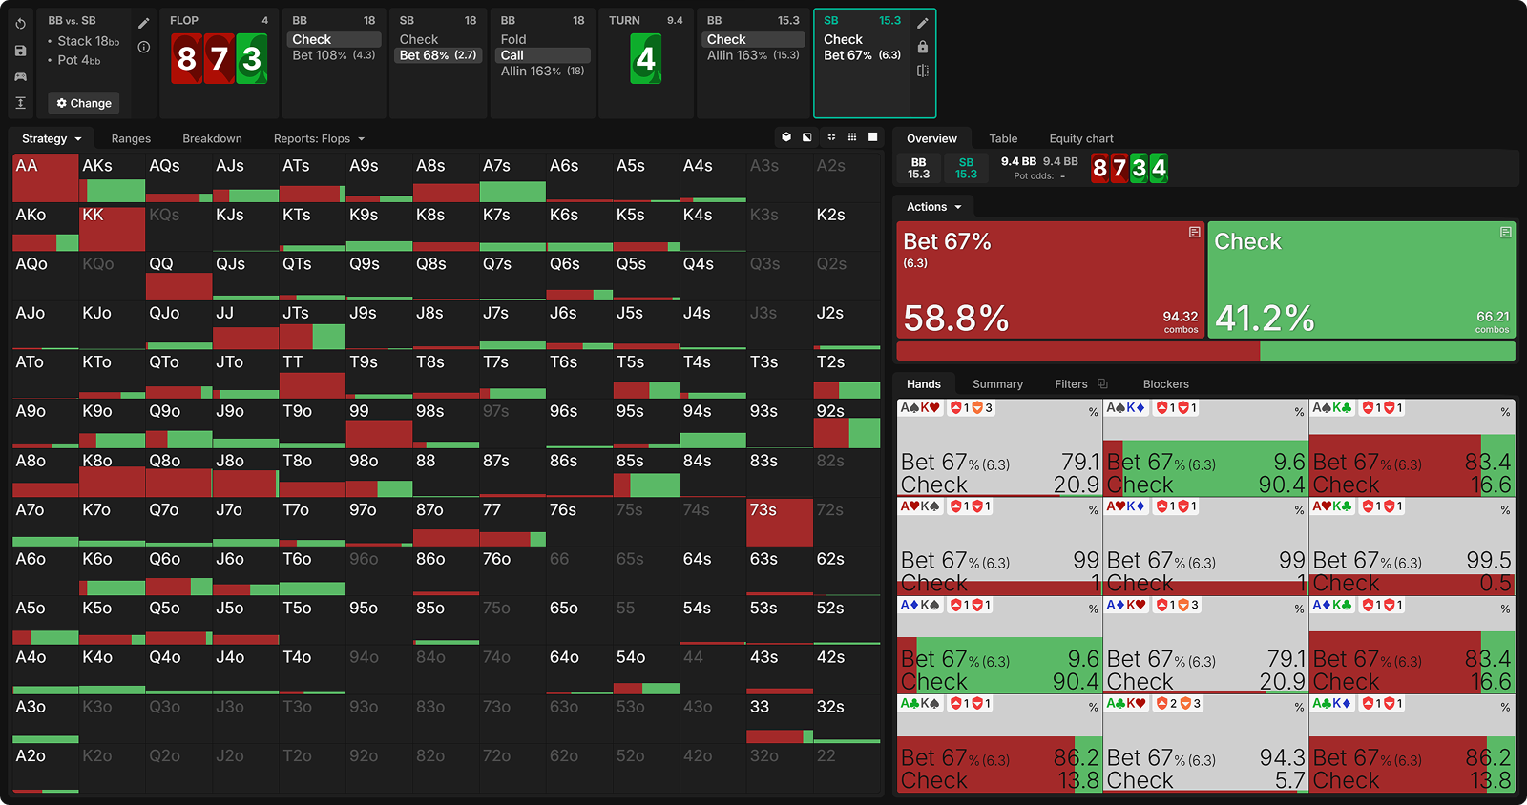
Task: Switch to the Equity chart tab
Action: click(1080, 139)
